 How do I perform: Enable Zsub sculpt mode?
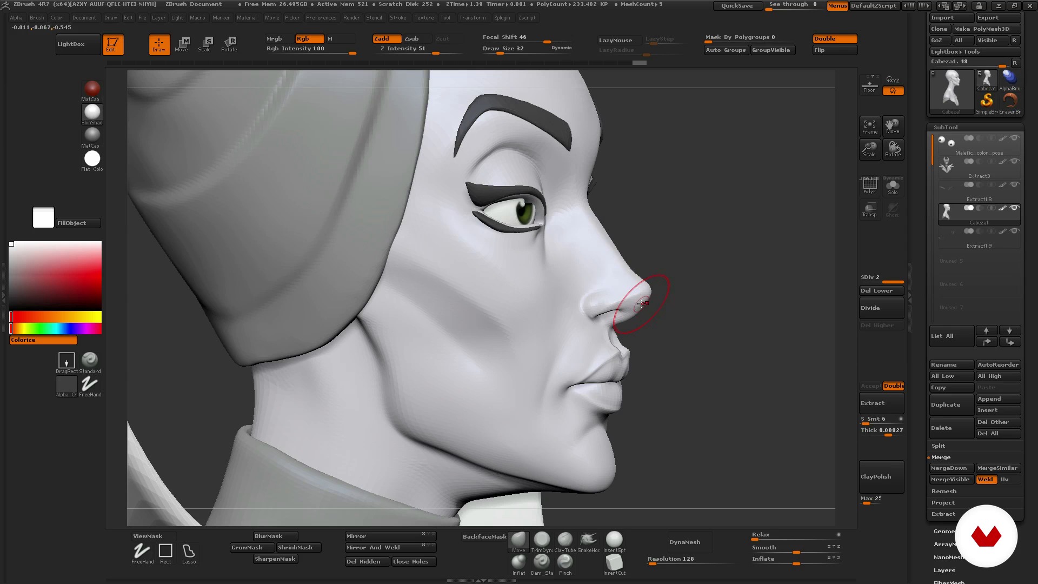pos(412,38)
